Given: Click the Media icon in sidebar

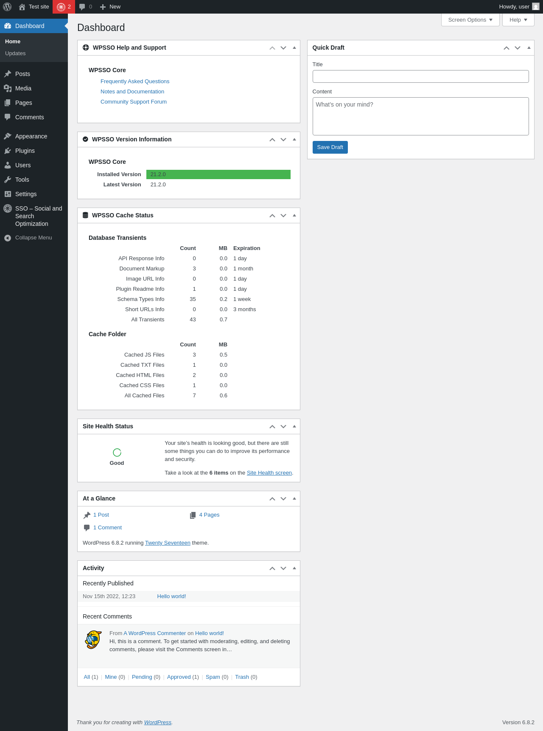Looking at the screenshot, I should coord(8,88).
